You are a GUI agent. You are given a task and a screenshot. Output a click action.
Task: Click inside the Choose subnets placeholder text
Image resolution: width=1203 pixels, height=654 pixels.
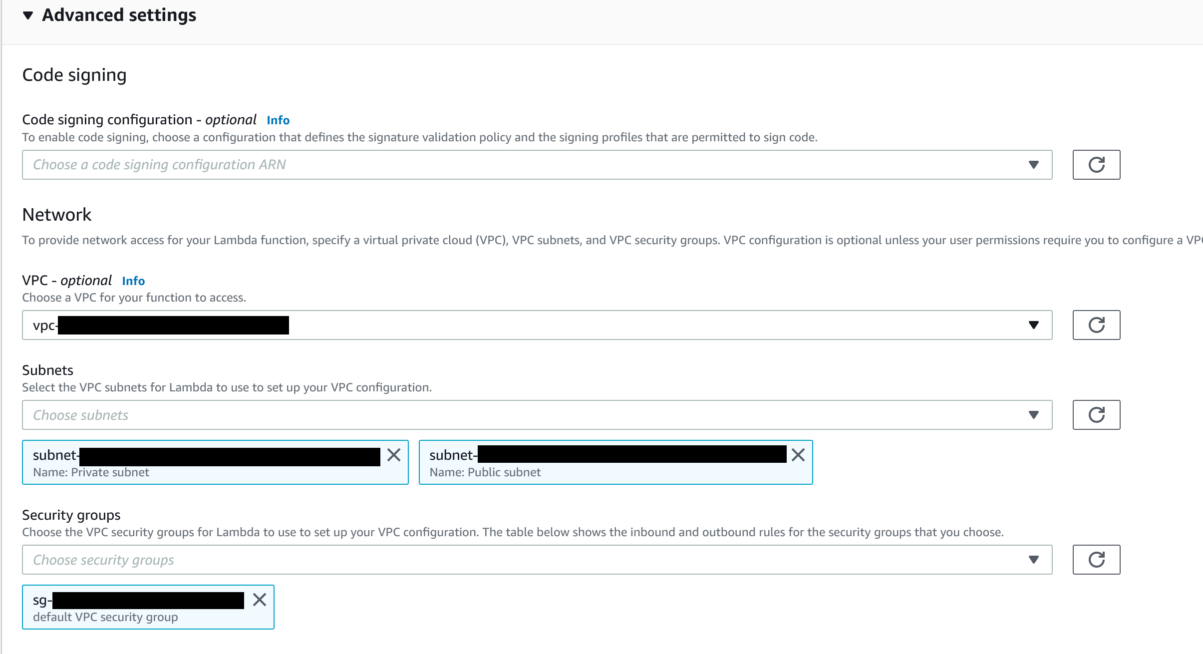click(x=81, y=415)
